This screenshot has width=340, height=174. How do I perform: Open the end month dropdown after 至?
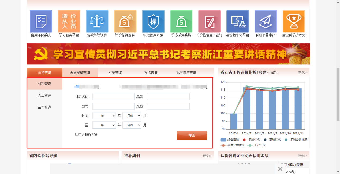132,125
